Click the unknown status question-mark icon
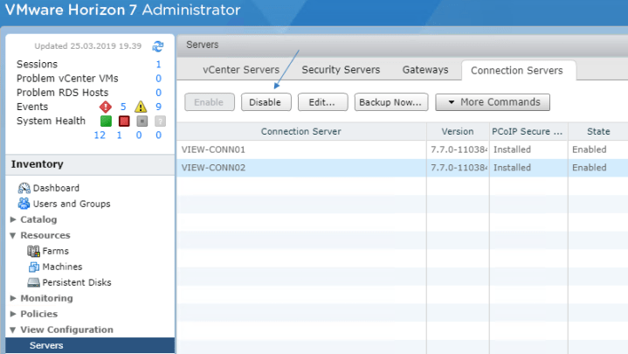 coord(160,121)
